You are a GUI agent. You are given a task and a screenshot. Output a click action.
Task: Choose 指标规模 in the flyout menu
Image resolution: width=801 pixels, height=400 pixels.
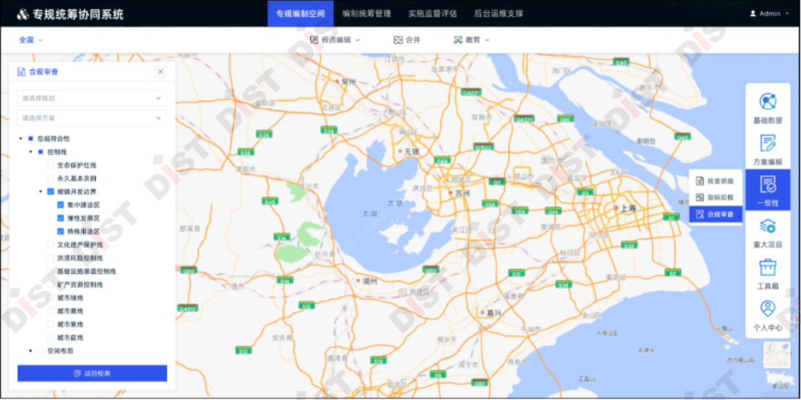[x=715, y=198]
